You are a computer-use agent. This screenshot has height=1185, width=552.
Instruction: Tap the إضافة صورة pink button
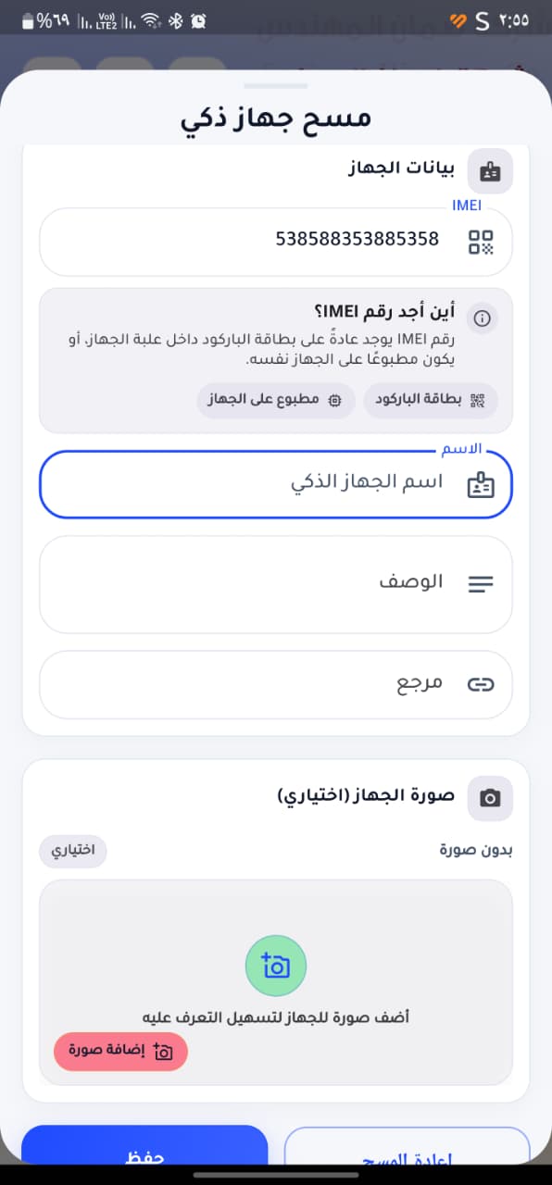(119, 1052)
